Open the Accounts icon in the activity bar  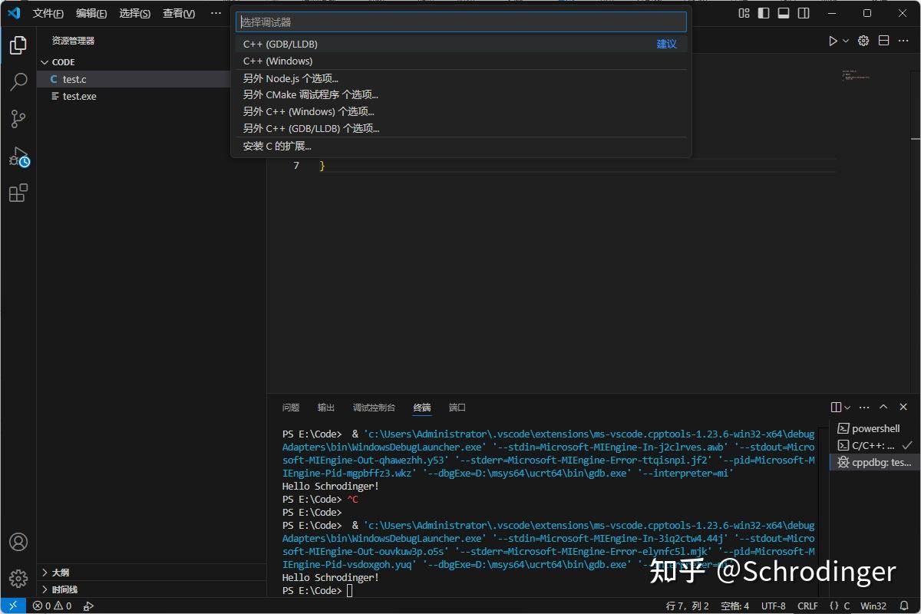click(18, 542)
